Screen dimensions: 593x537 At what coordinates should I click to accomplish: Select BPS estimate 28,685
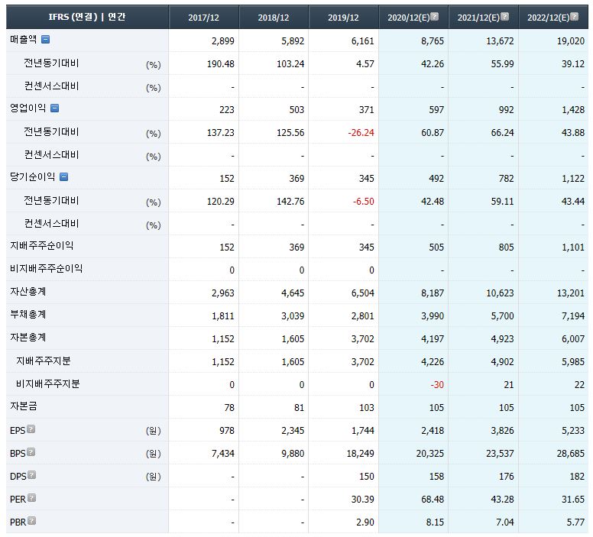[x=570, y=454]
